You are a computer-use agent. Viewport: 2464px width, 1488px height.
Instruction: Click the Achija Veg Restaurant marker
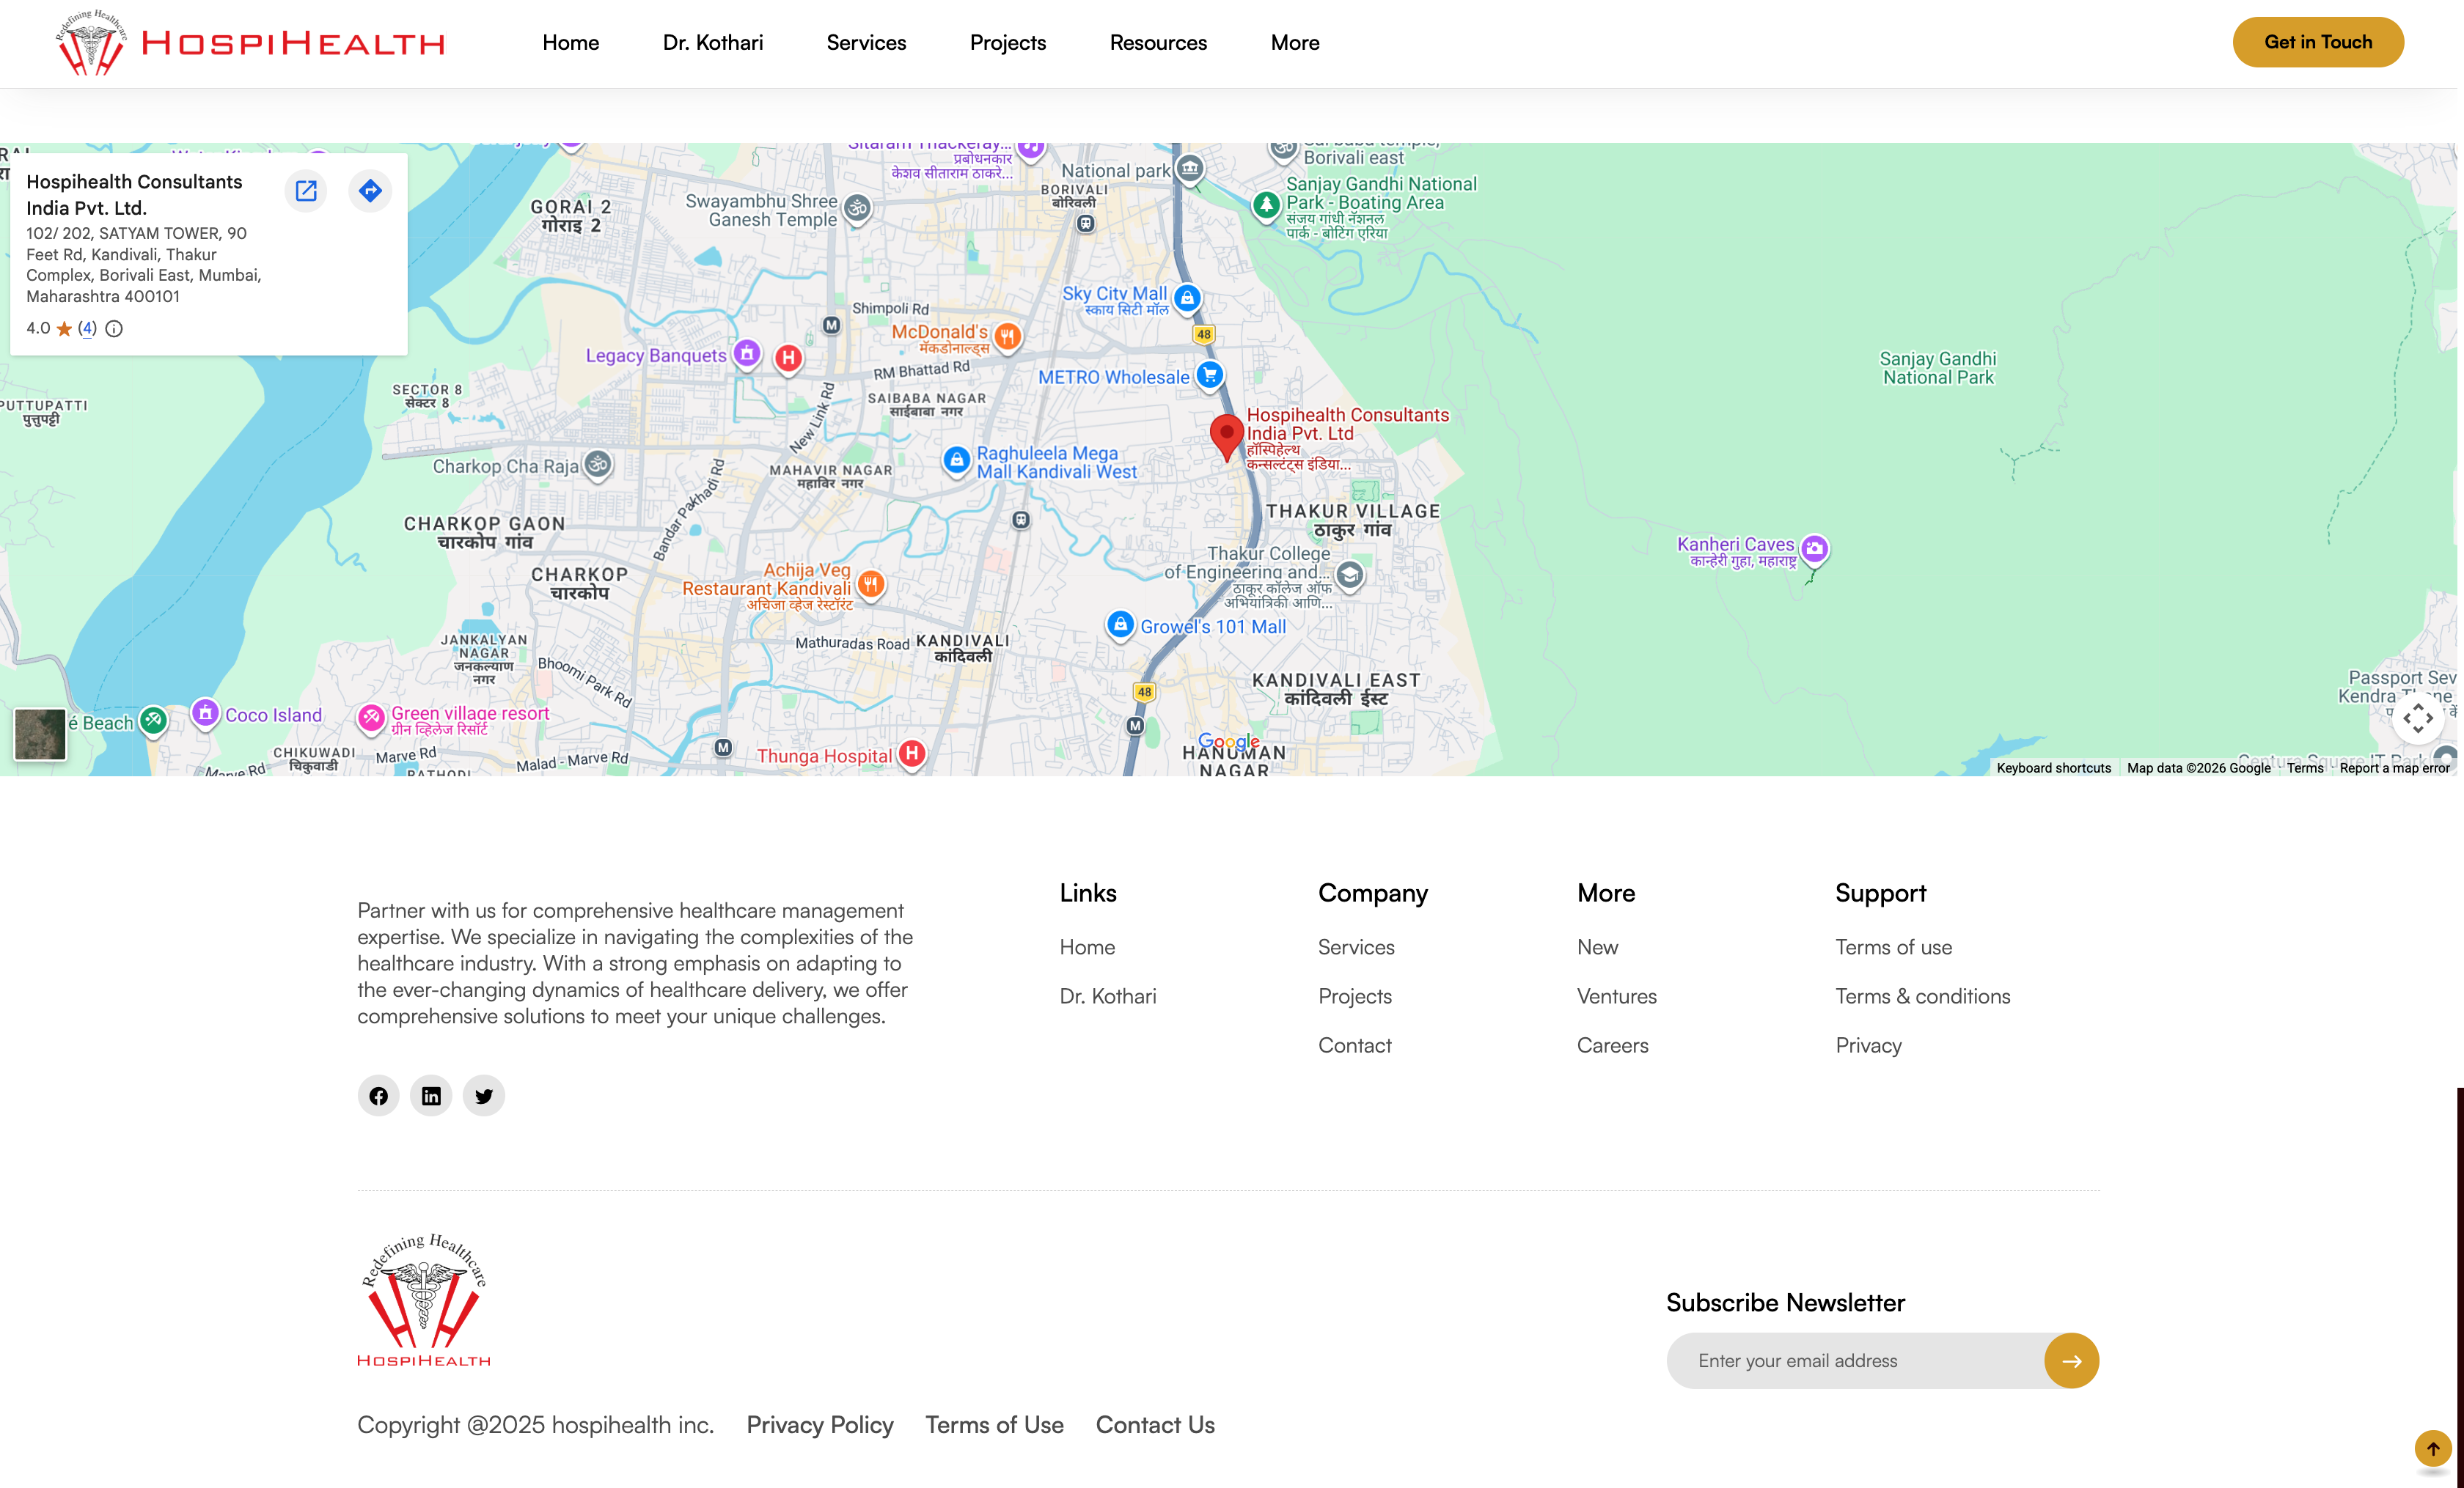871,583
